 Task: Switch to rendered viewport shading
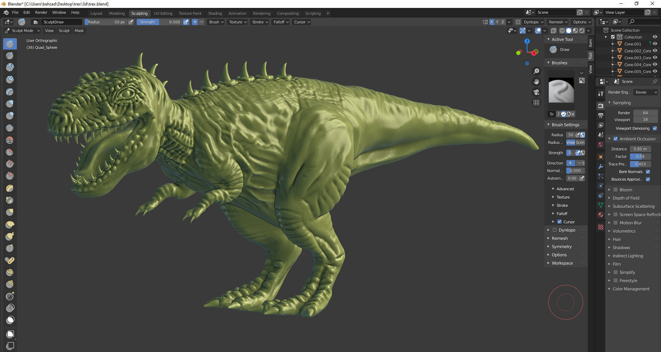click(582, 31)
